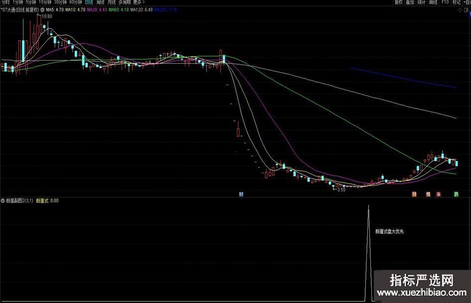The height and width of the screenshot is (303, 471).
Task: Expand the 更多 periods menu
Action: 139,2
